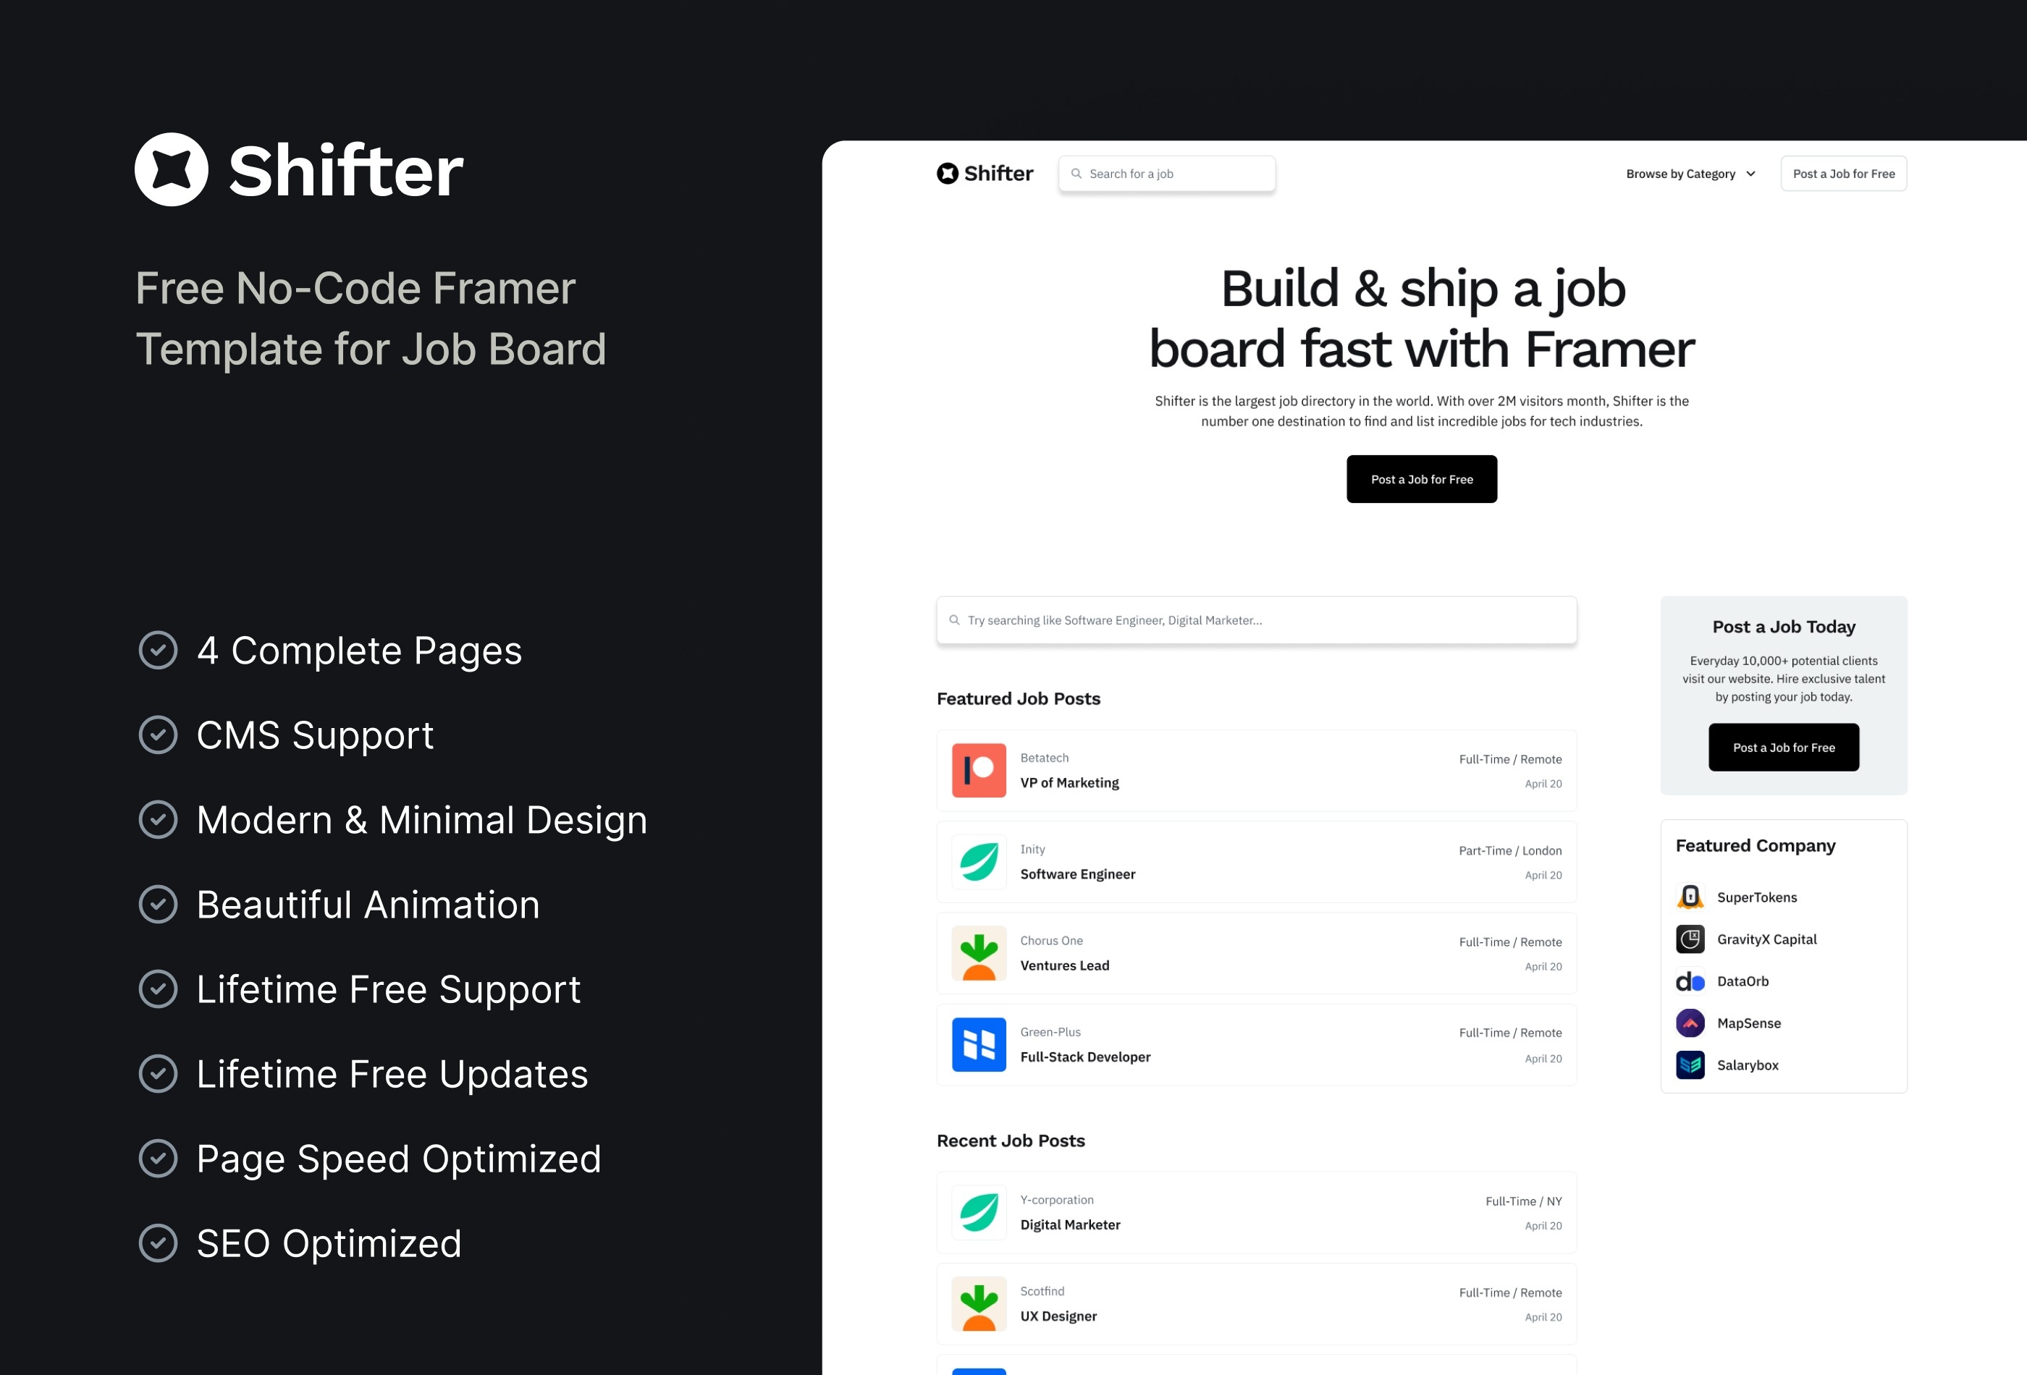Click the SuperTokens logo icon
The width and height of the screenshot is (2027, 1375).
pyautogui.click(x=1688, y=896)
